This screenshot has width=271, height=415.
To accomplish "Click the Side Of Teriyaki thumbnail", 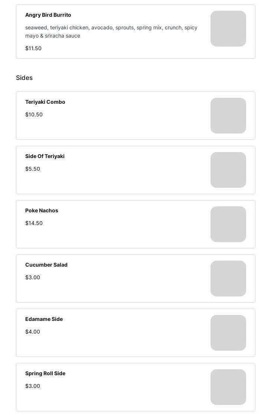I will pos(228,170).
